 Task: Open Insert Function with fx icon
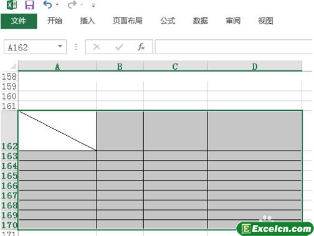(x=141, y=47)
